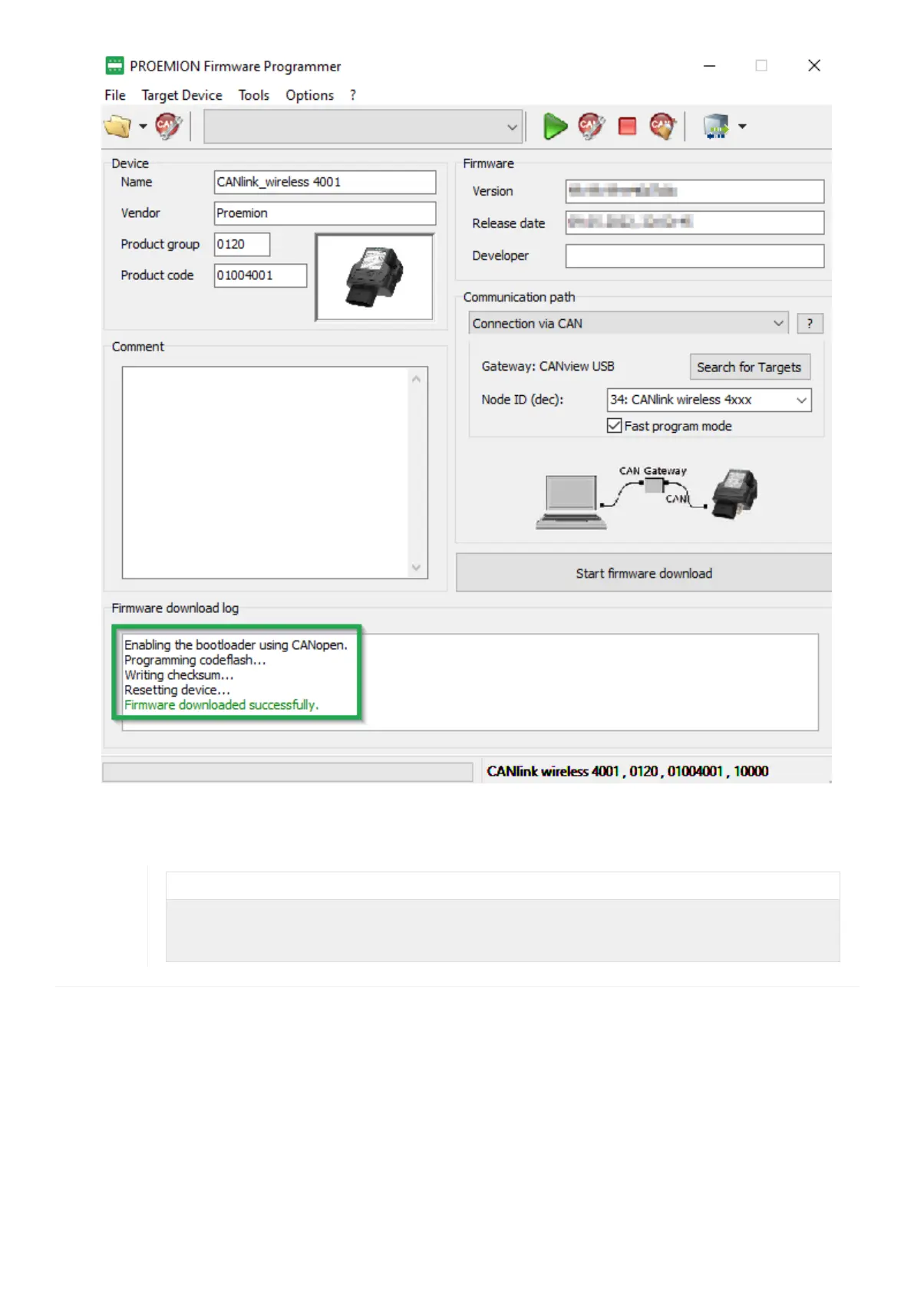The height and width of the screenshot is (1292, 914).
Task: Click the Developer field
Action: 695,255
